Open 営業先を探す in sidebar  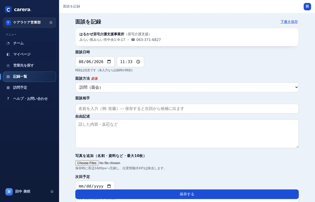click(x=29, y=65)
